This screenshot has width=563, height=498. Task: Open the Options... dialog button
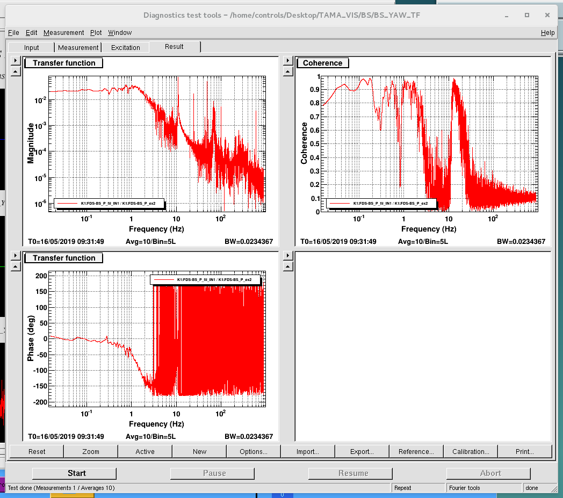pyautogui.click(x=254, y=452)
